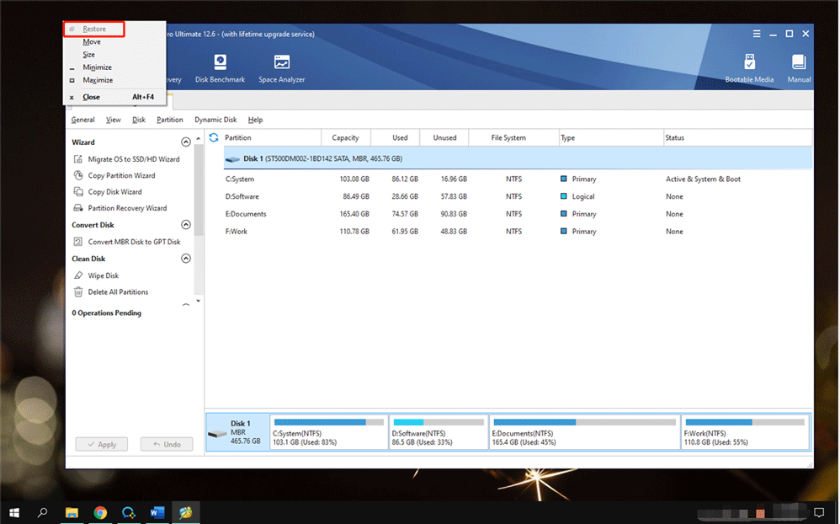Image resolution: width=840 pixels, height=524 pixels.
Task: Sort by the Type column header
Action: pyautogui.click(x=611, y=138)
